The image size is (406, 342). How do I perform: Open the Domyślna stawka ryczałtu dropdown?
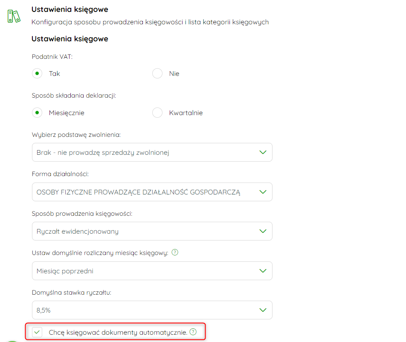[x=152, y=310]
